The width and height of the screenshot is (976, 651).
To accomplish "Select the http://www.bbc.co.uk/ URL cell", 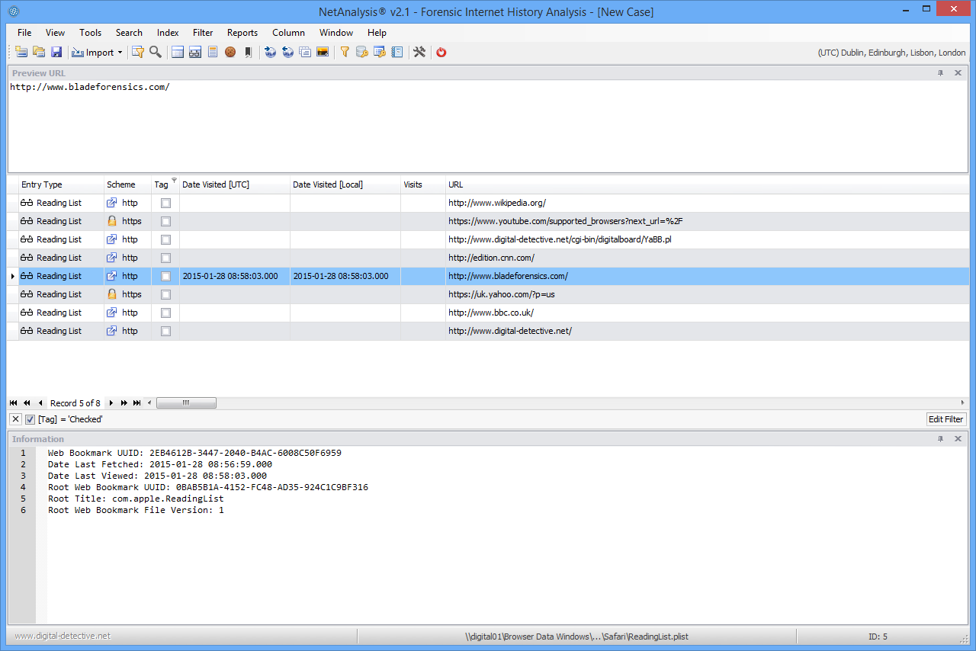I will [708, 313].
